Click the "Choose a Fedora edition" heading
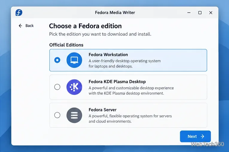The height and width of the screenshot is (152, 229). click(85, 26)
